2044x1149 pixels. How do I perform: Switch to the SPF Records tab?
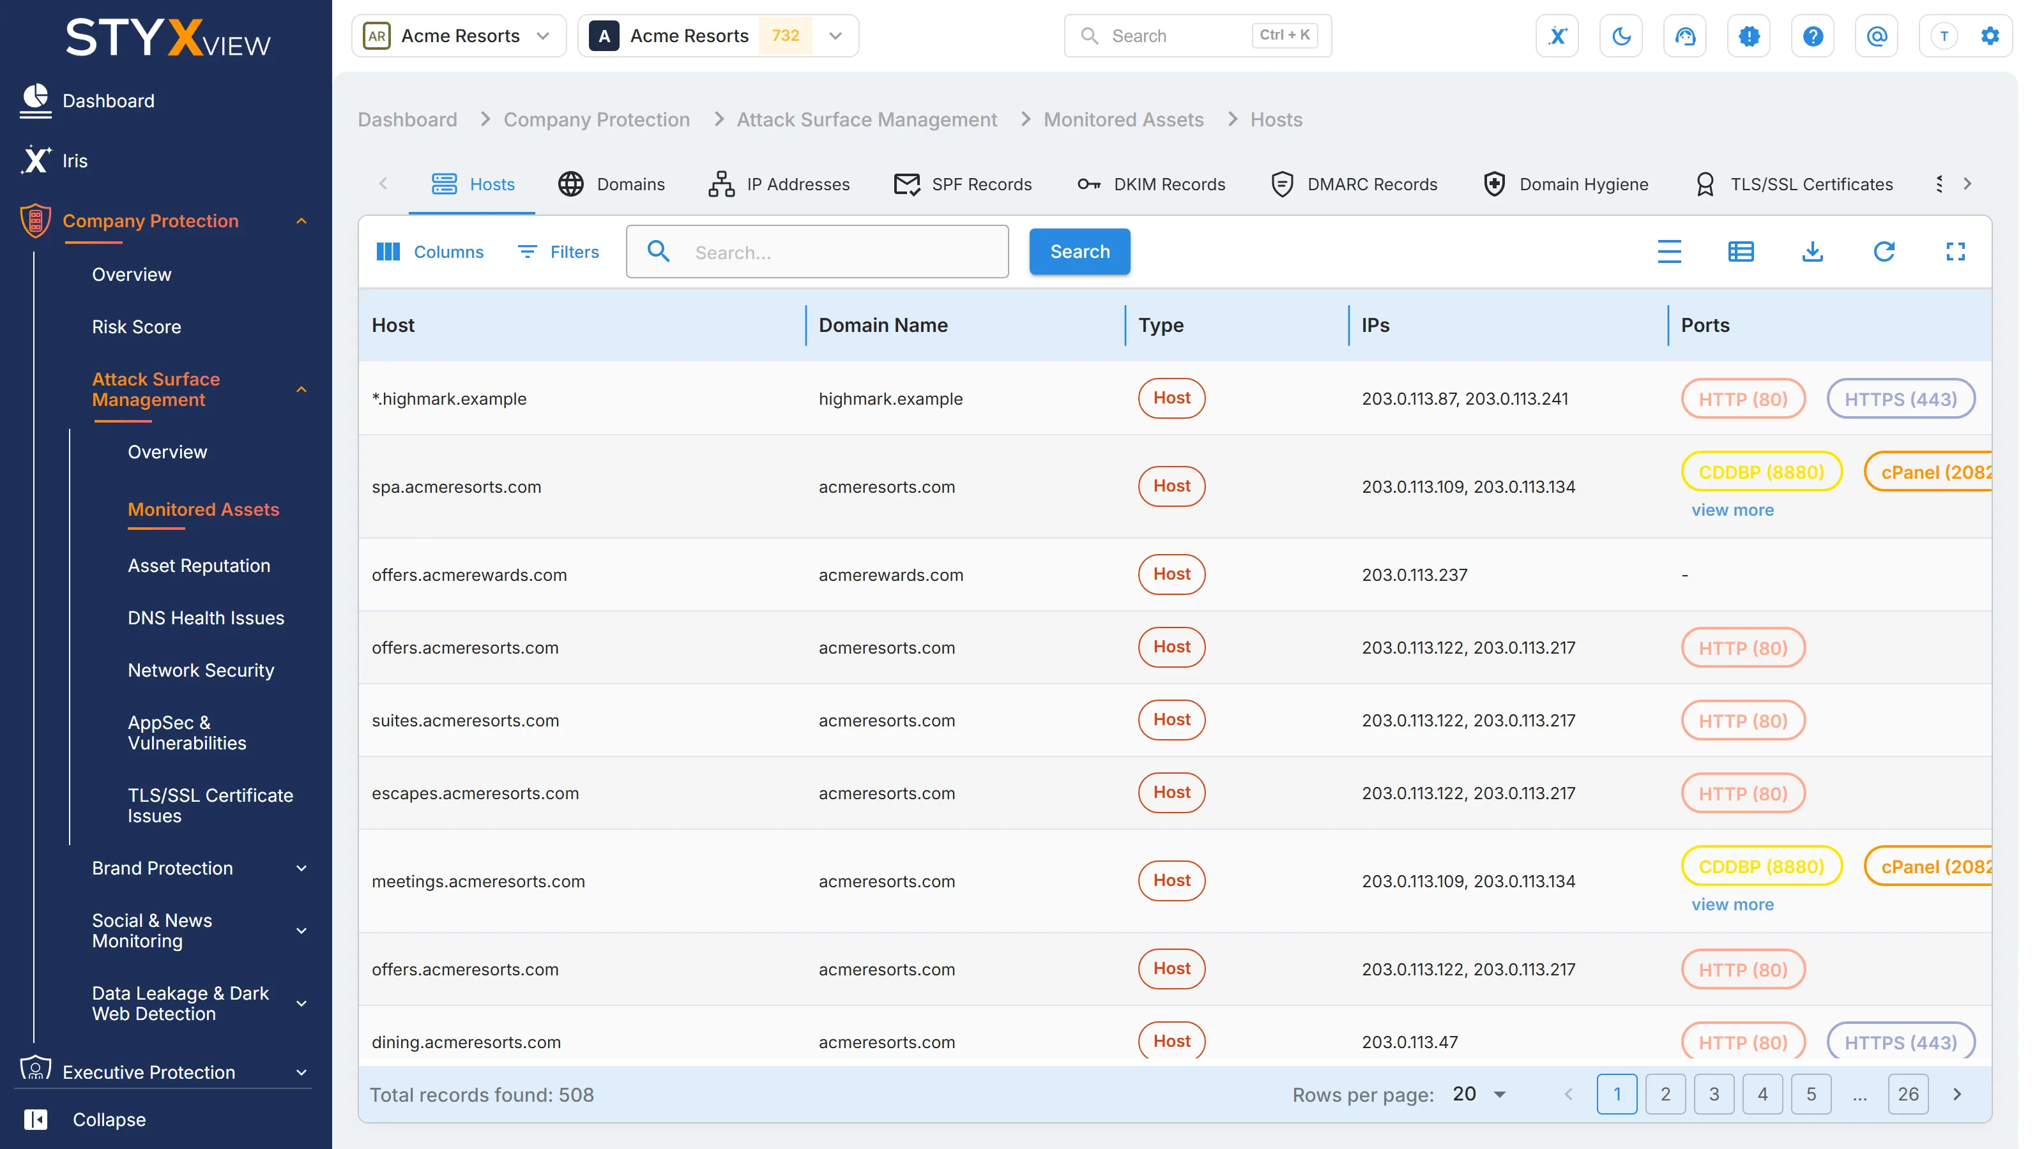click(x=963, y=184)
